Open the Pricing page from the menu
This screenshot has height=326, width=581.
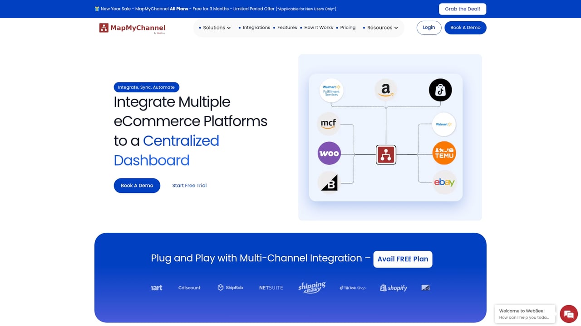pyautogui.click(x=348, y=28)
